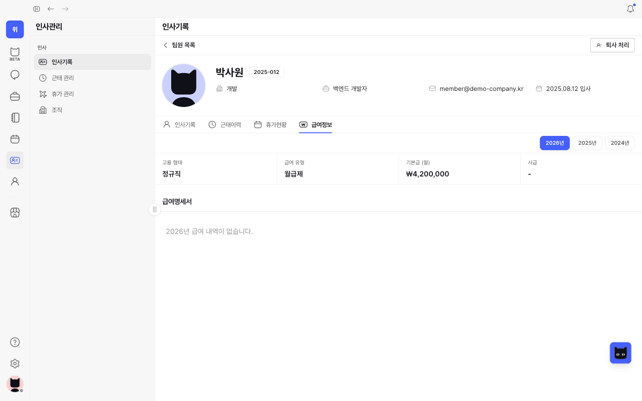Open the floating cat assistant button
642x401 pixels.
(621, 353)
